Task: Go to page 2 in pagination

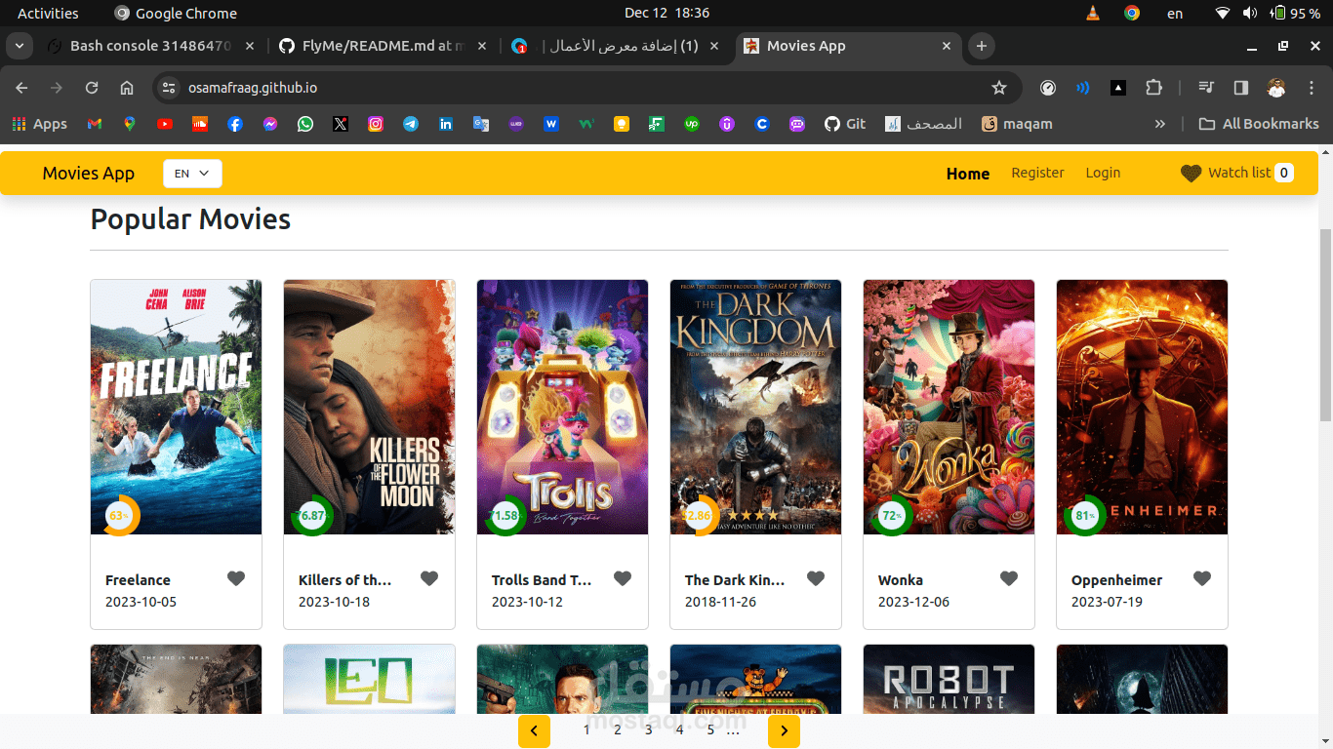Action: click(x=618, y=729)
